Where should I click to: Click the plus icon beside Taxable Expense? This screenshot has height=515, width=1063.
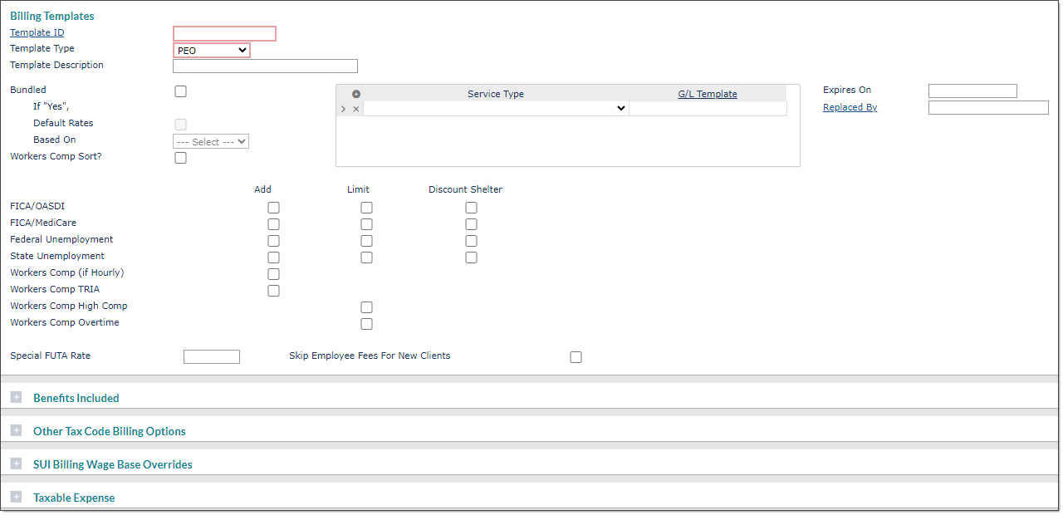tap(16, 497)
